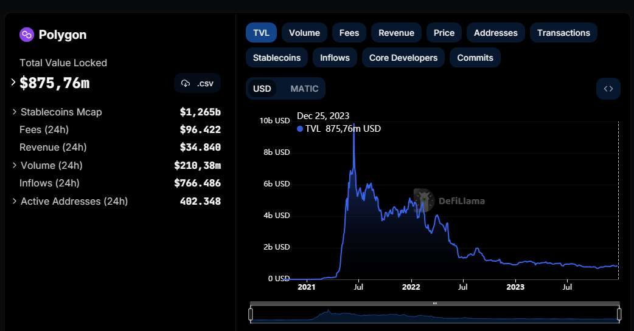Click the 2022 x-axis label
634x331 pixels.
point(411,287)
